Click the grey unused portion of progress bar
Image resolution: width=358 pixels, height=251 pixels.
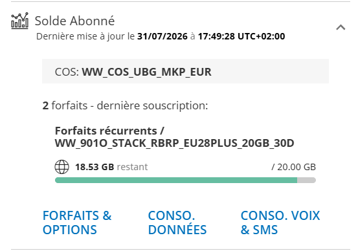306,180
